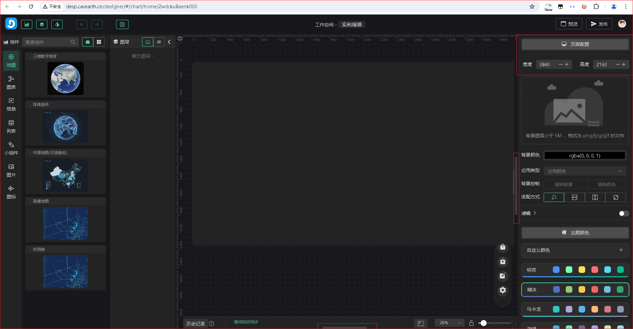This screenshot has width=633, height=329.
Task: Expand the 滤镜 section arrow
Action: click(535, 213)
